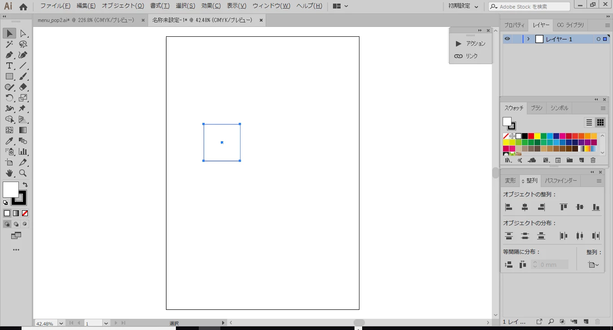The width and height of the screenshot is (613, 330).
Task: Expand レイヤー 1 with the chevron arrow
Action: coord(529,39)
